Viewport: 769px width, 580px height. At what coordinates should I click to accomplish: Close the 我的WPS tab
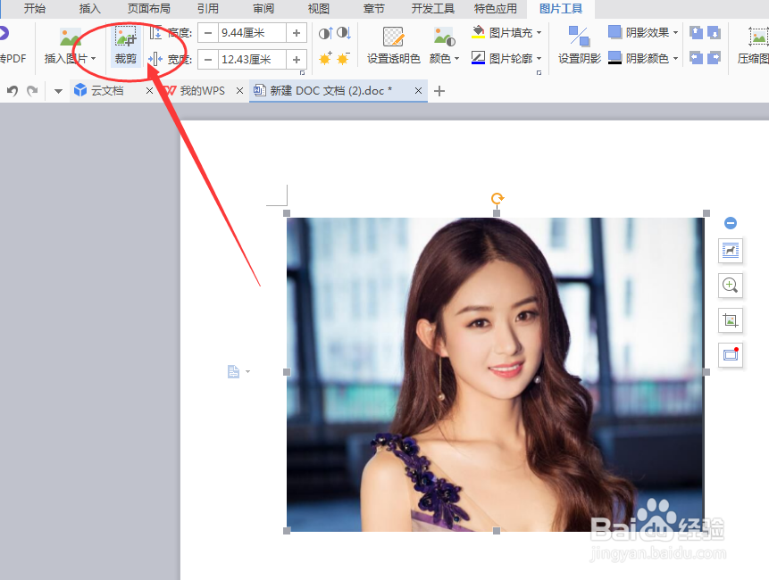240,91
